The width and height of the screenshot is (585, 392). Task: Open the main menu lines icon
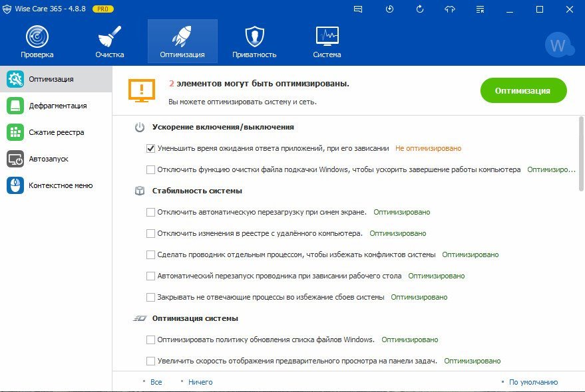click(x=480, y=9)
